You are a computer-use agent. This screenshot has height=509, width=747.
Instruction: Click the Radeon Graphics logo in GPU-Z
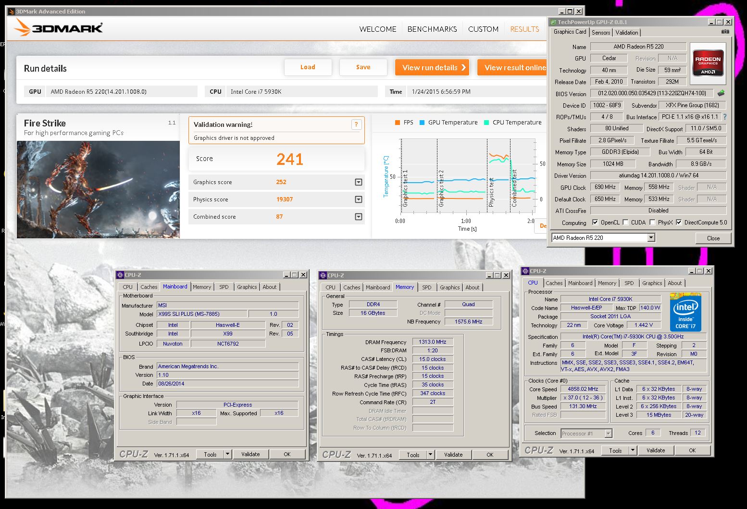click(708, 64)
